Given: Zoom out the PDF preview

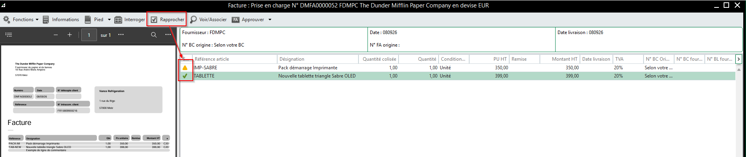Looking at the screenshot, I should (56, 35).
